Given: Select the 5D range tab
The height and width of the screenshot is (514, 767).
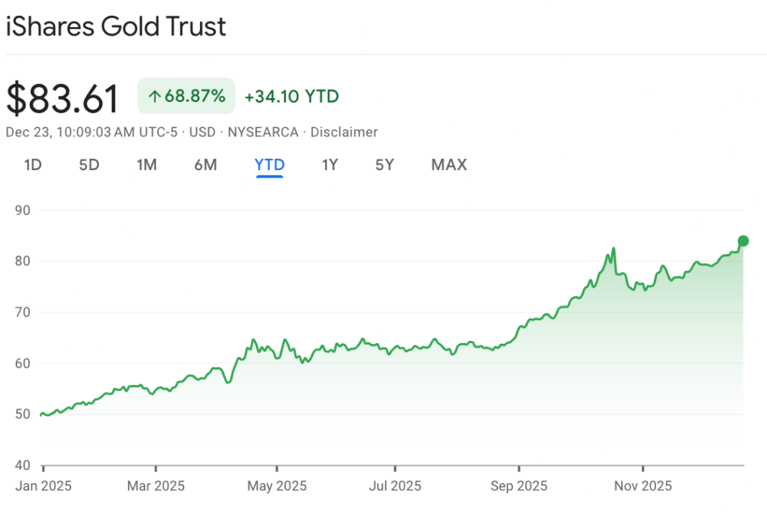Looking at the screenshot, I should (x=89, y=165).
